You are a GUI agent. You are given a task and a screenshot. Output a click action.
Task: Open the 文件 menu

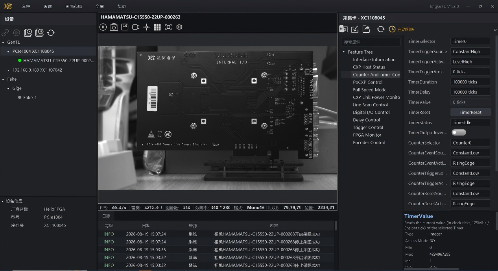pyautogui.click(x=26, y=6)
